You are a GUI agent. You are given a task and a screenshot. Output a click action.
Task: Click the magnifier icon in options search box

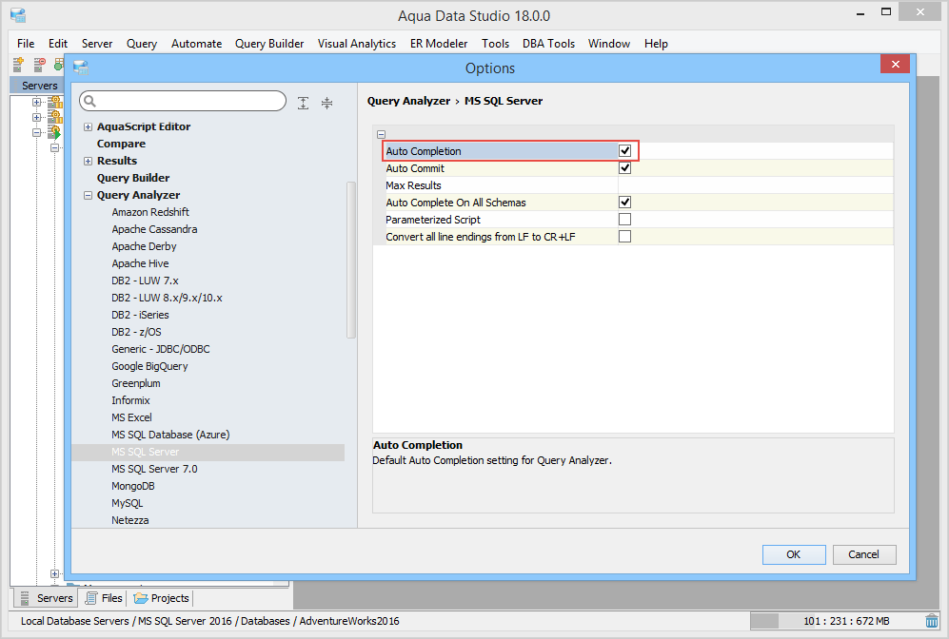pyautogui.click(x=90, y=101)
